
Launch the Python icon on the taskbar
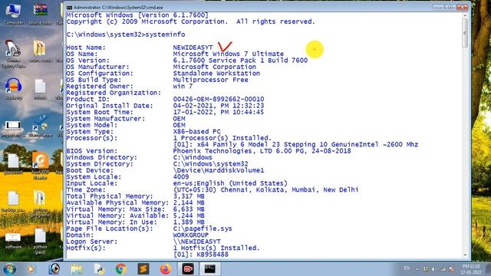point(99,269)
